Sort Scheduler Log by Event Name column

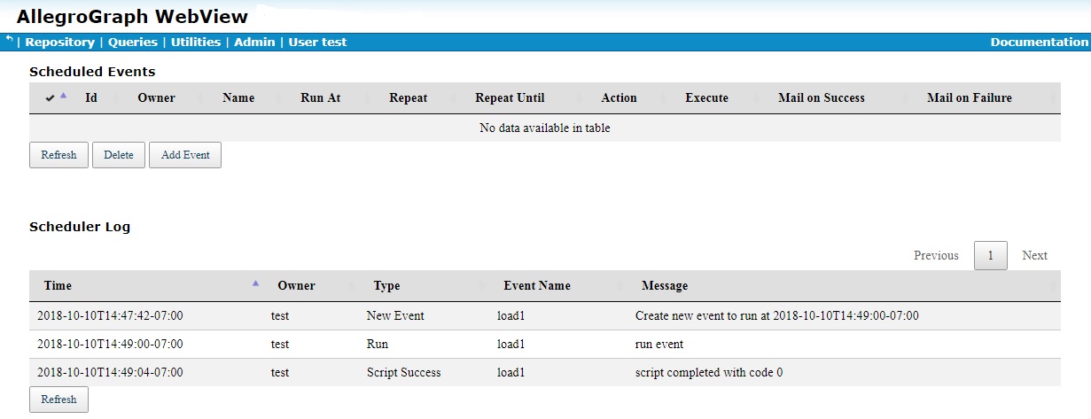click(536, 286)
